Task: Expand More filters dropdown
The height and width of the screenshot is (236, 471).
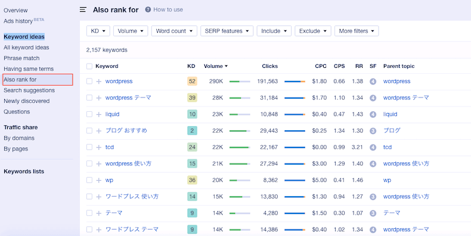Action: (357, 31)
